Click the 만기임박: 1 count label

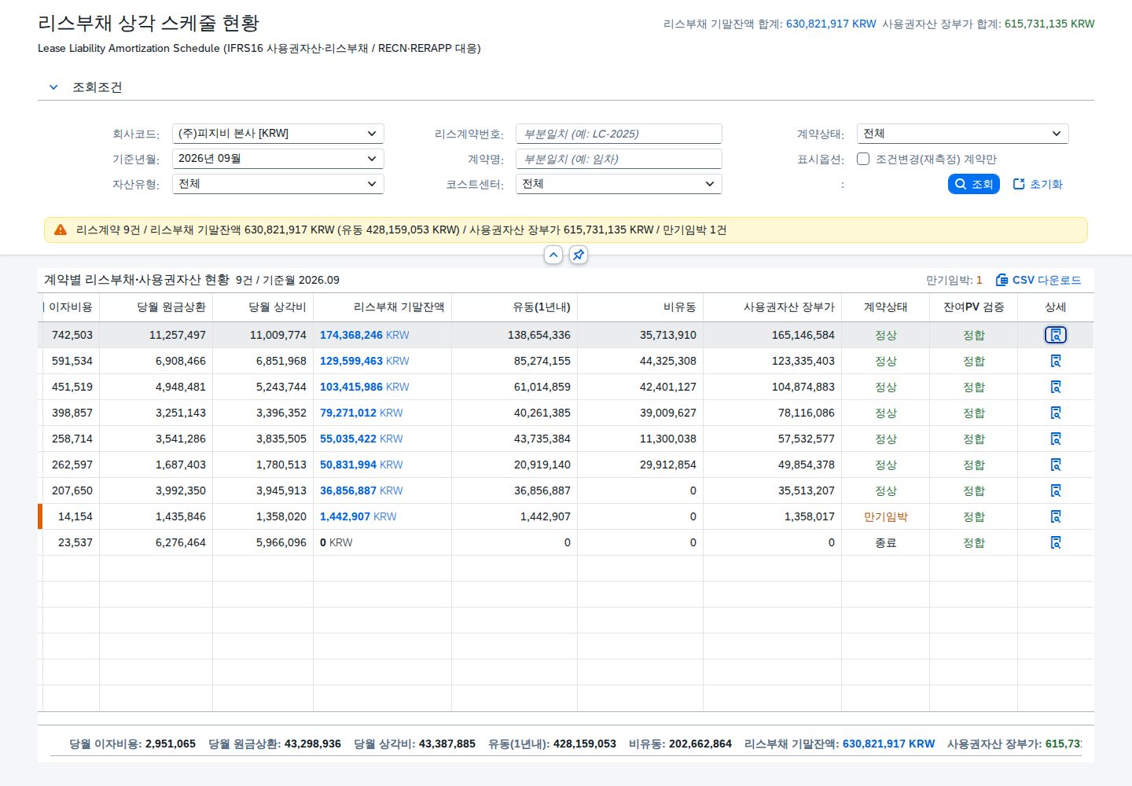tap(954, 280)
